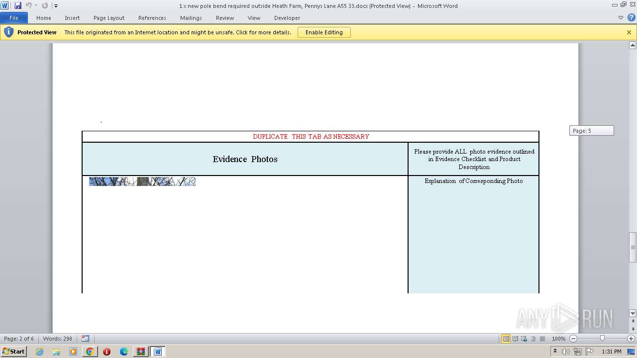This screenshot has width=637, height=358.
Task: Switch to Draft view
Action: (x=542, y=339)
